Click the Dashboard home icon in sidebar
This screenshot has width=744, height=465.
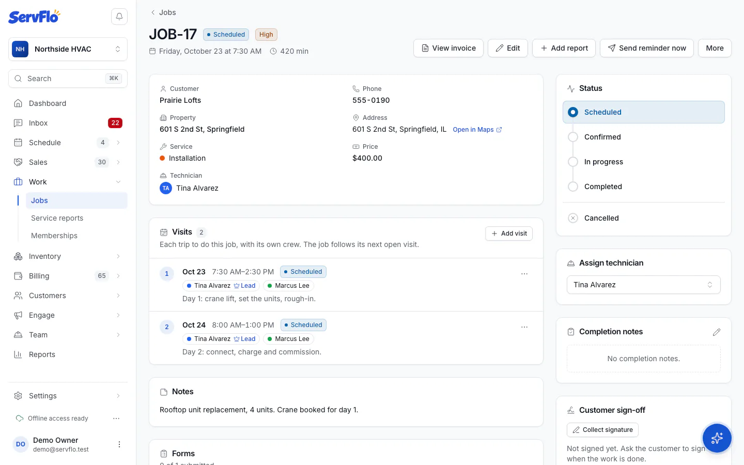(18, 103)
